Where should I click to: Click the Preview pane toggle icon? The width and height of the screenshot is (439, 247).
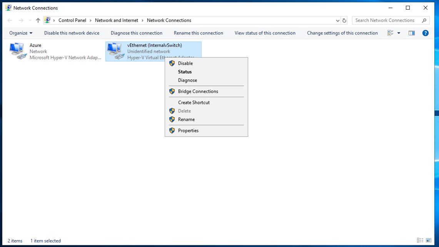pos(411,33)
